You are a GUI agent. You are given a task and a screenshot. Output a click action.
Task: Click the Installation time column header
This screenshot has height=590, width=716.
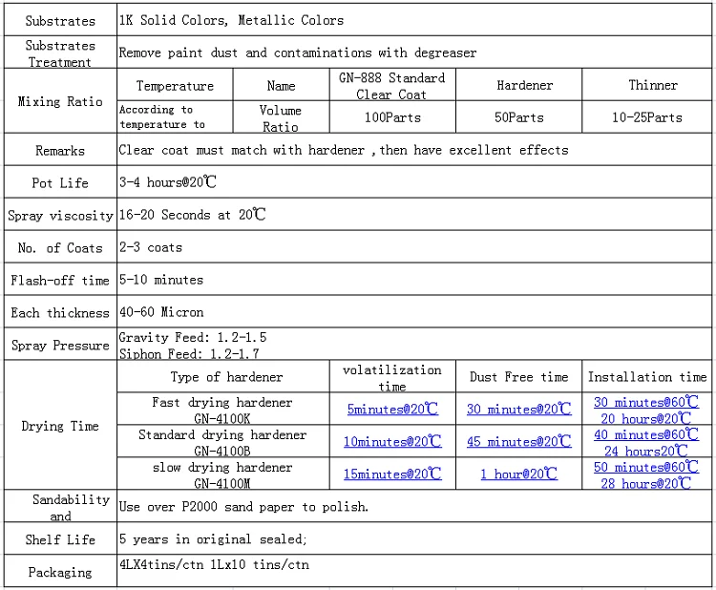click(x=647, y=378)
